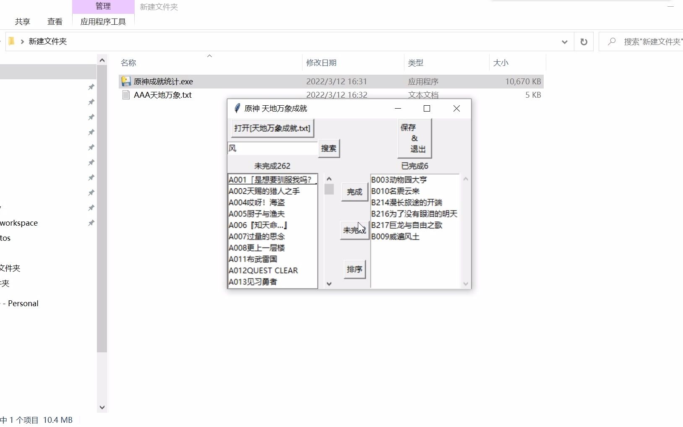Click the breadcrumb chevron before 新建文件夹
The height and width of the screenshot is (427, 683).
[22, 42]
